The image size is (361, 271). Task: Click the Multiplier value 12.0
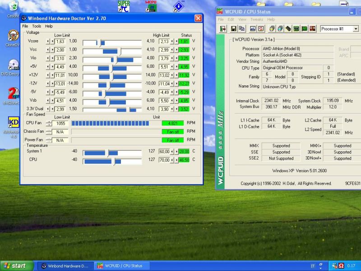click(333, 107)
